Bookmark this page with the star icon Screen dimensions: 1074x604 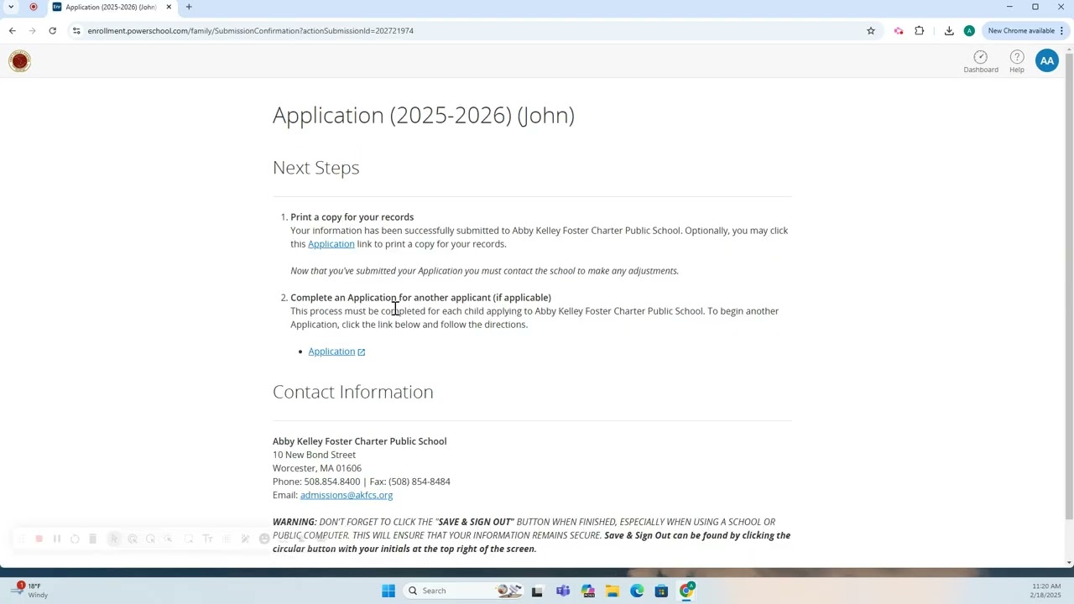point(870,31)
